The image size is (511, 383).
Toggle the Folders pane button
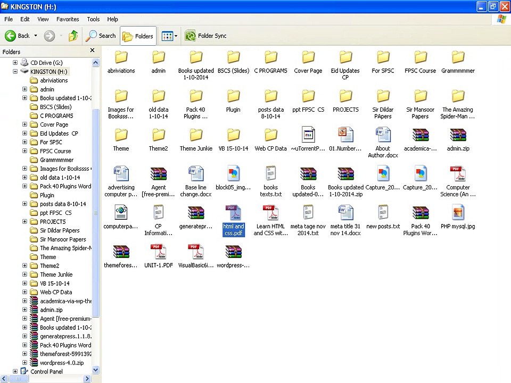point(138,36)
